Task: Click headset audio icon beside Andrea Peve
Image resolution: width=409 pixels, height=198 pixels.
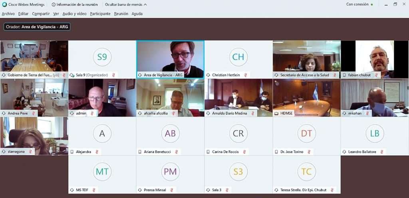Action: tap(4, 113)
